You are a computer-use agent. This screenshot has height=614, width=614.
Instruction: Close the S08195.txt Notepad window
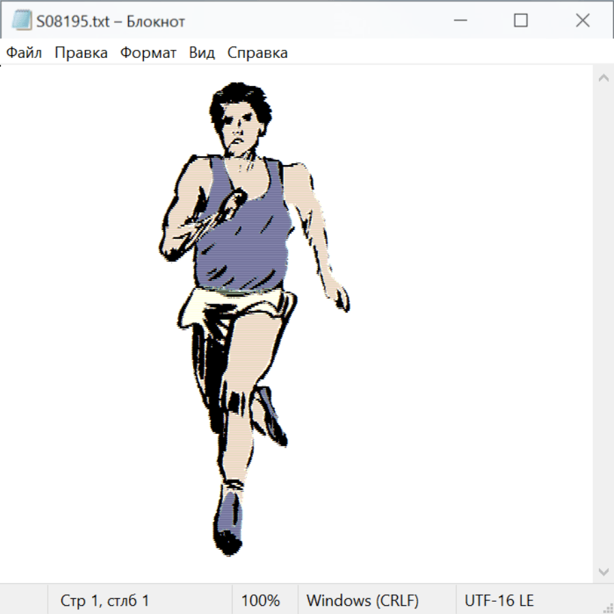[x=582, y=21]
